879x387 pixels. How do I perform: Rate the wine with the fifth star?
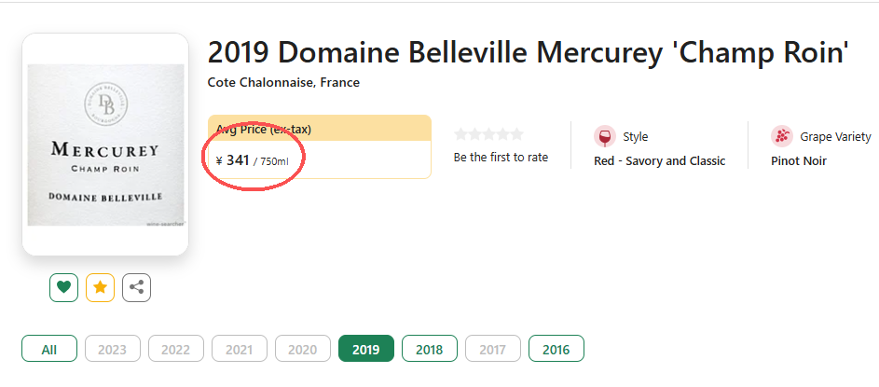click(517, 134)
